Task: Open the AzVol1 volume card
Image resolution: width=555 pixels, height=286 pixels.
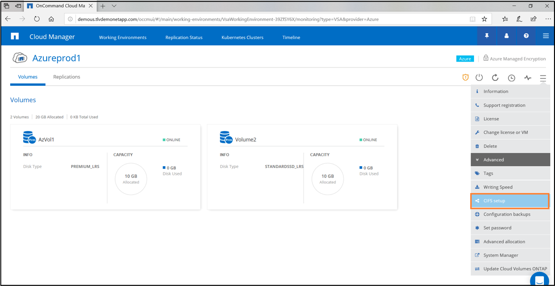Action: coord(105,167)
